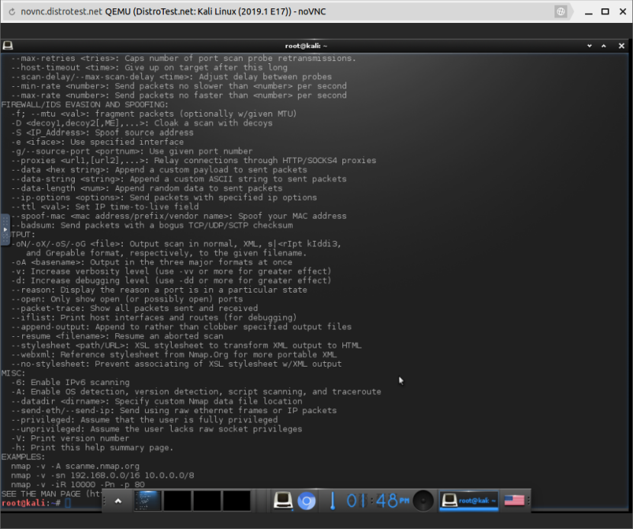Click the '--webxml' option line

tap(174, 354)
